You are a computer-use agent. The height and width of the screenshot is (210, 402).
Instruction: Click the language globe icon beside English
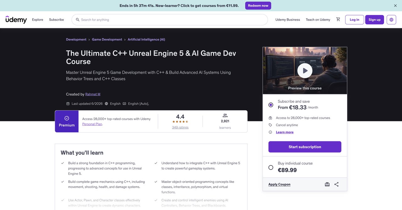tap(106, 104)
